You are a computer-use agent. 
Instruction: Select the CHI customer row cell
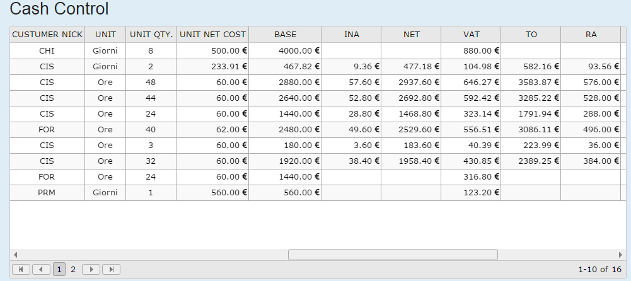(47, 50)
